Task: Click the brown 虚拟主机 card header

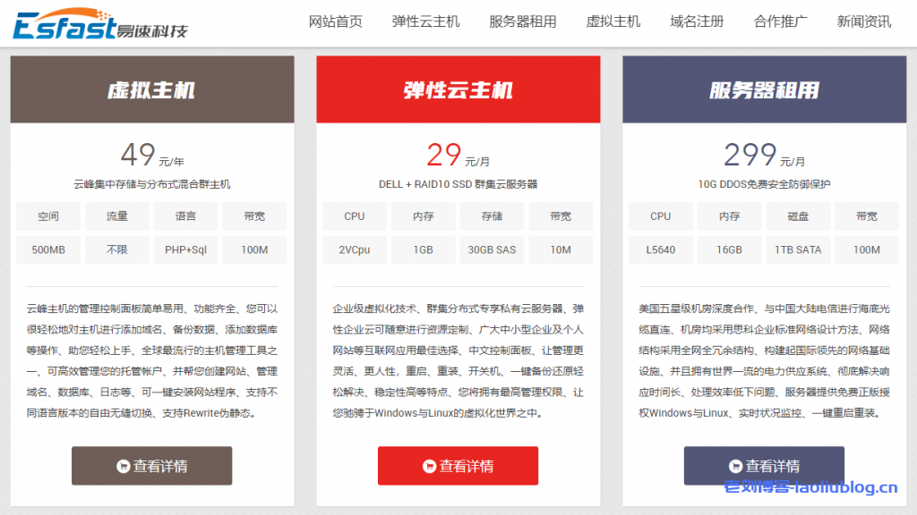Action: [x=151, y=89]
